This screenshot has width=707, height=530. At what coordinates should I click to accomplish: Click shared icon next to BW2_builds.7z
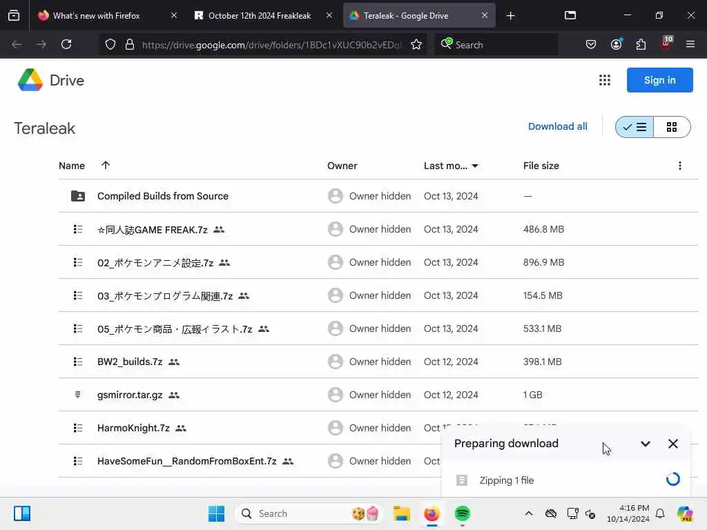174,362
